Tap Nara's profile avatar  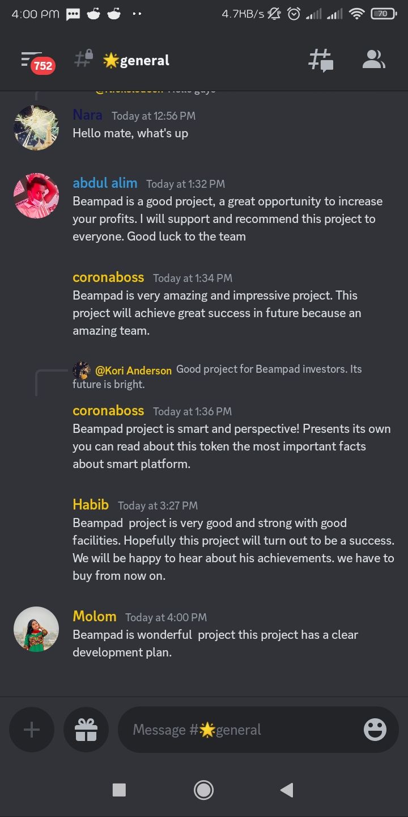36,128
